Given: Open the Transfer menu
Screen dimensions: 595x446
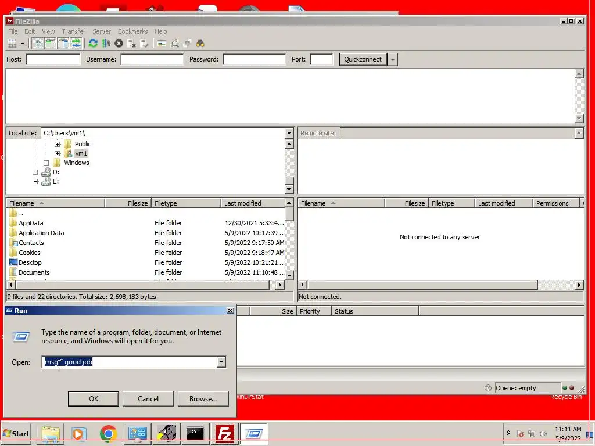Looking at the screenshot, I should pos(74,31).
